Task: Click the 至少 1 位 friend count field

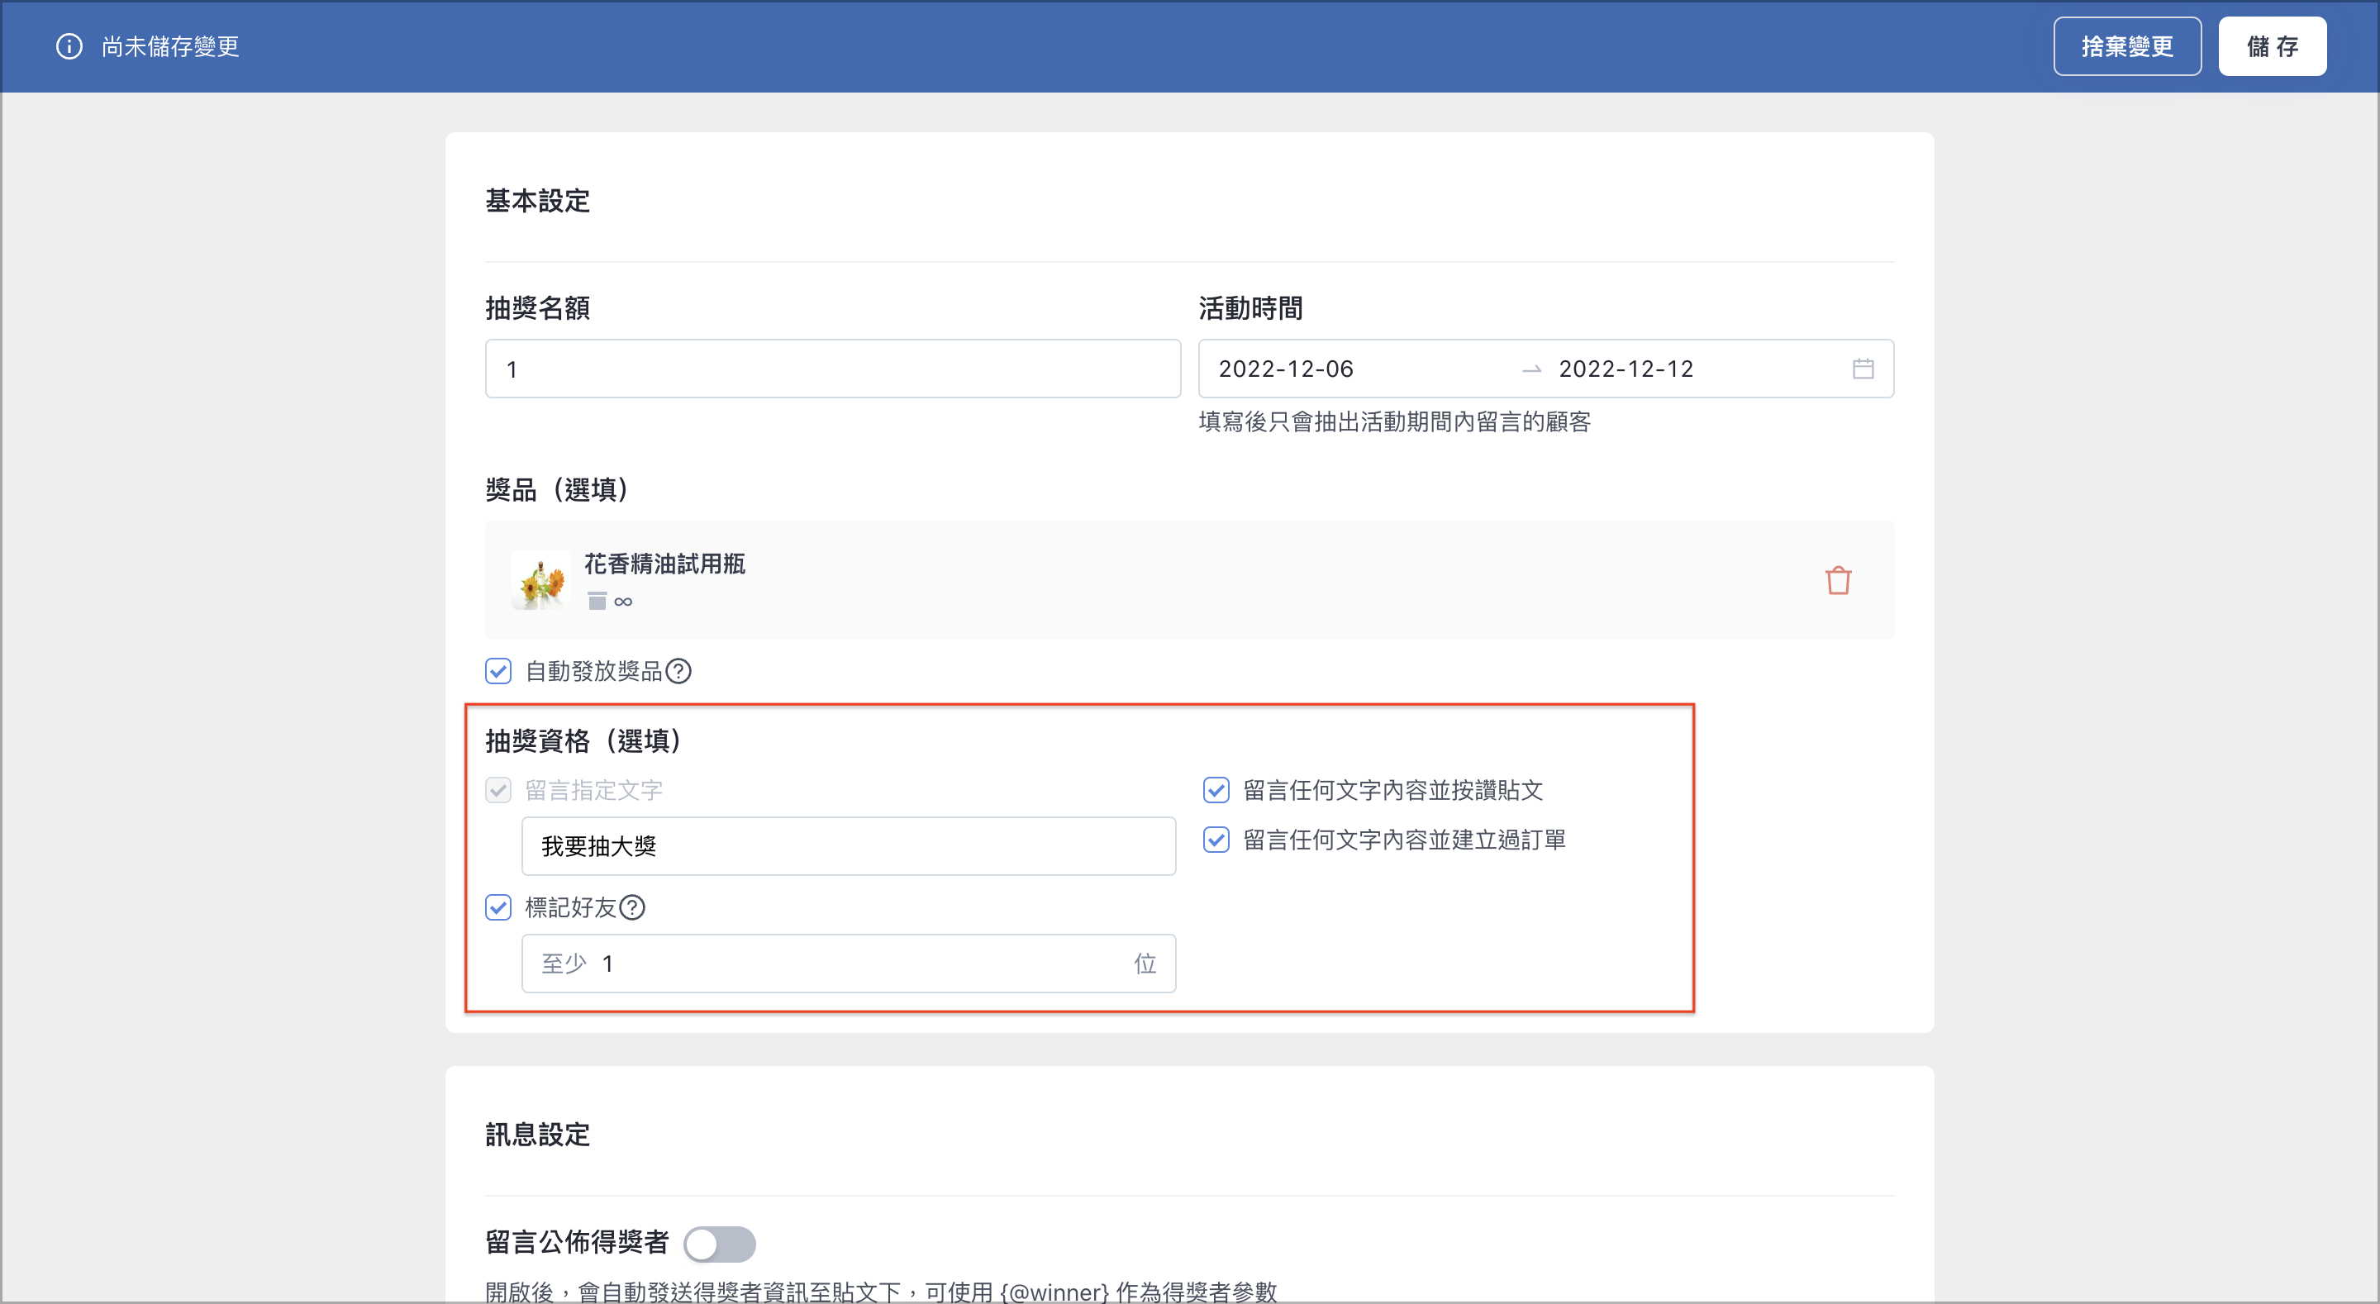Action: (x=848, y=964)
